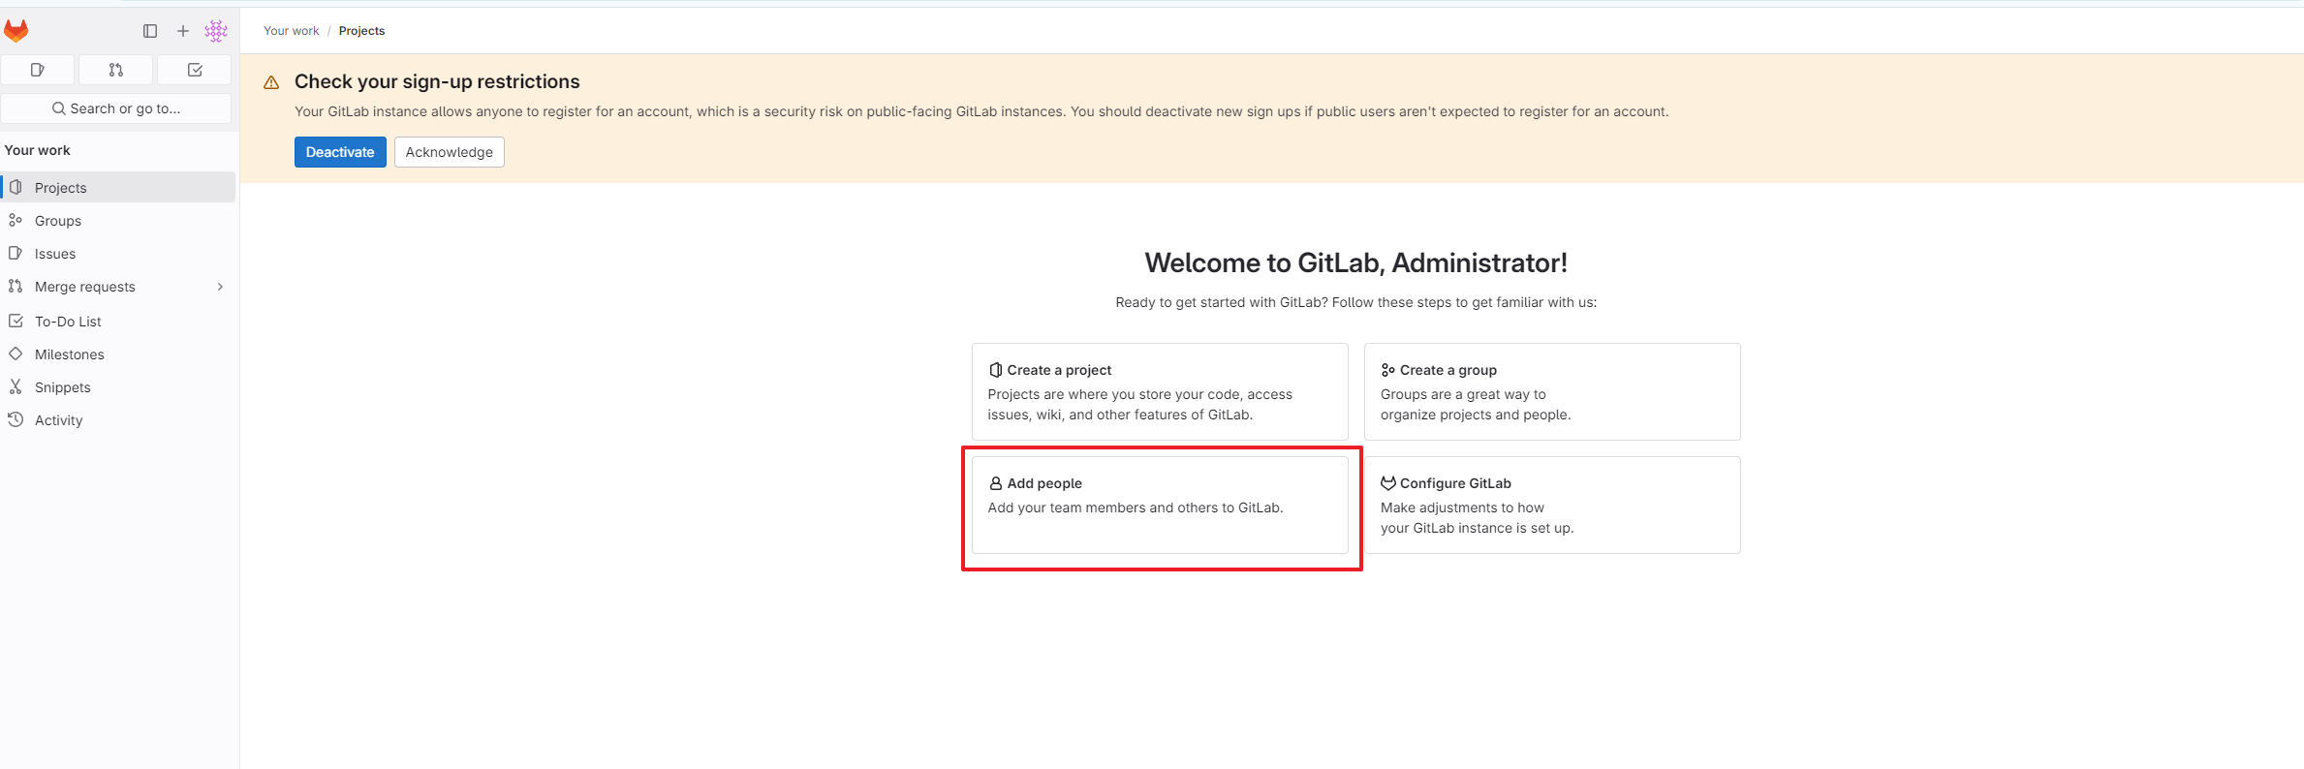Click the Acknowledge button

(450, 152)
